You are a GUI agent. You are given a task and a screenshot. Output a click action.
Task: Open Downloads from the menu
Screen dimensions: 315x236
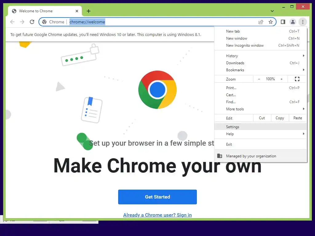(261, 63)
